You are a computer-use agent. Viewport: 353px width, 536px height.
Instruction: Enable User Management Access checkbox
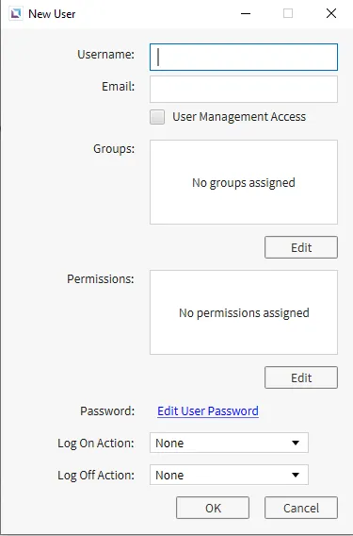157,117
